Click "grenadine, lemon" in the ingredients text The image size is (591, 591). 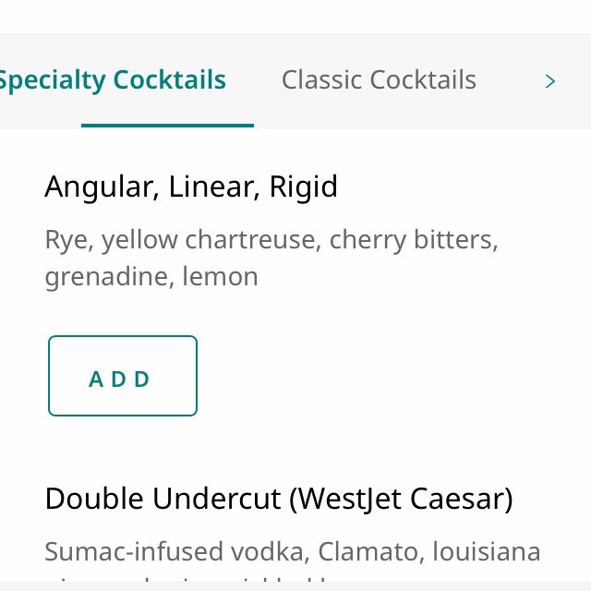click(151, 276)
